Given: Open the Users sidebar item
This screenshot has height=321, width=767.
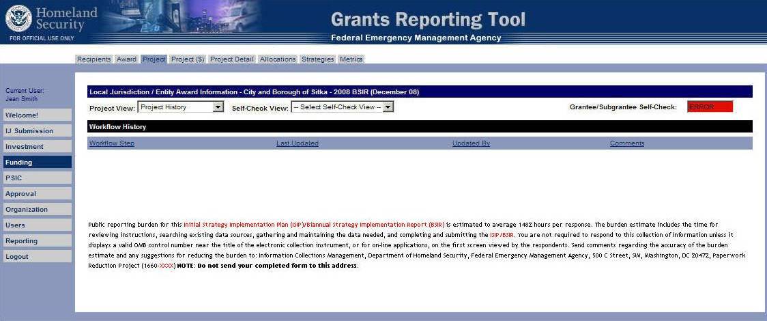Looking at the screenshot, I should (37, 225).
